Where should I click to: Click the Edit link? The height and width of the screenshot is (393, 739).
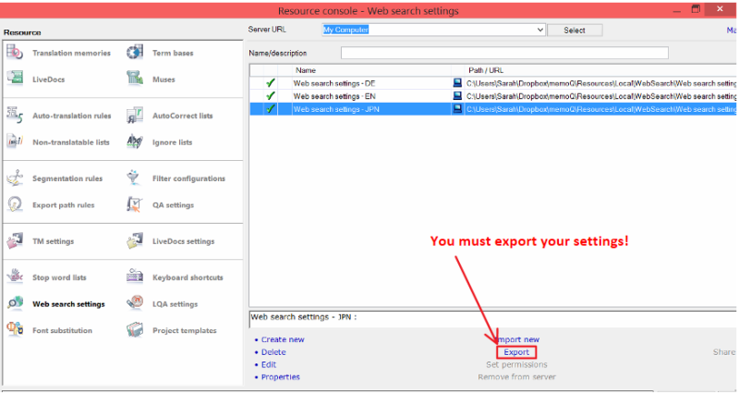(x=269, y=364)
